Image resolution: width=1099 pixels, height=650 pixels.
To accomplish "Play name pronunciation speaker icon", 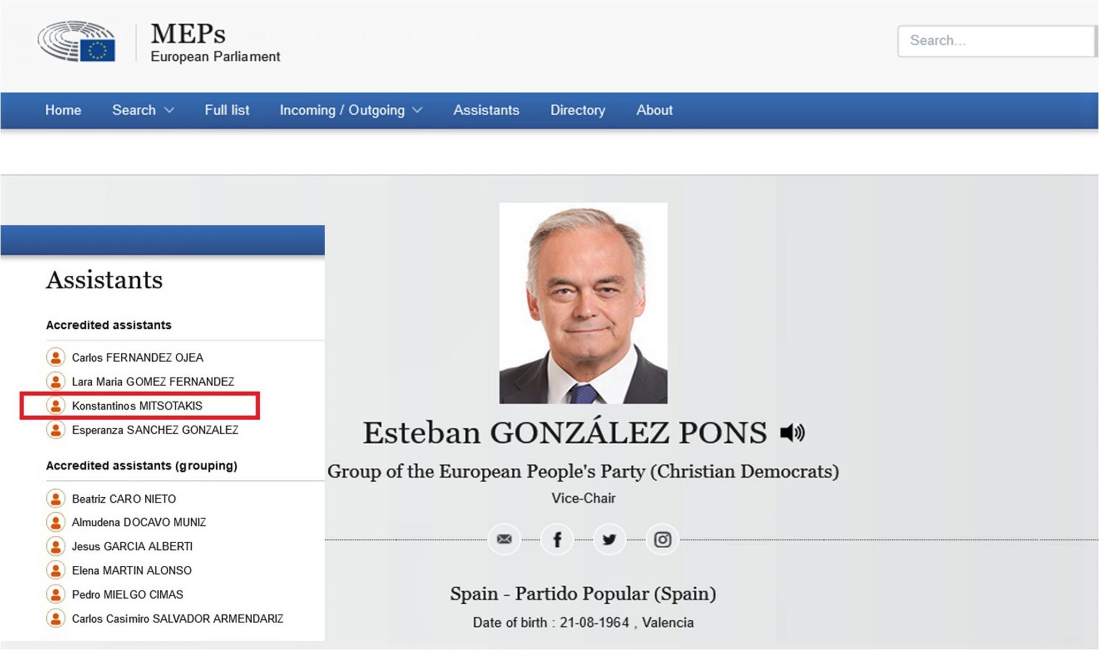I will (792, 433).
